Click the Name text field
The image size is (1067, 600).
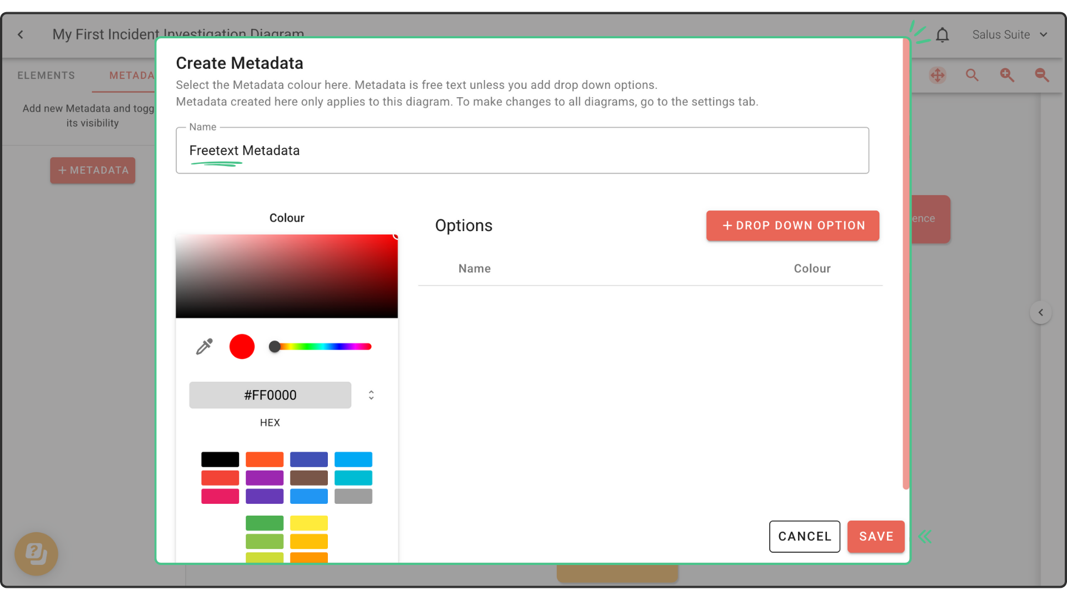click(522, 151)
